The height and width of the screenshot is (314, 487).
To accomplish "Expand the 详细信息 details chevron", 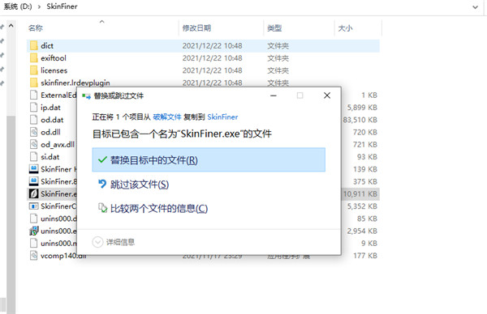I will click(x=97, y=242).
